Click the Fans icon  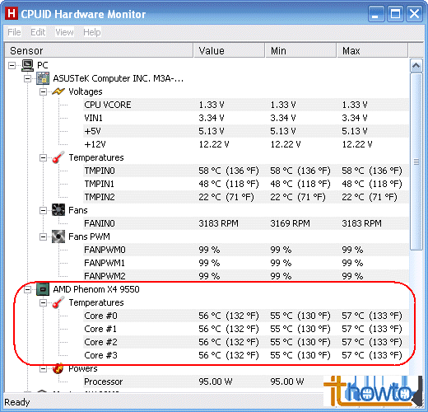[x=58, y=210]
